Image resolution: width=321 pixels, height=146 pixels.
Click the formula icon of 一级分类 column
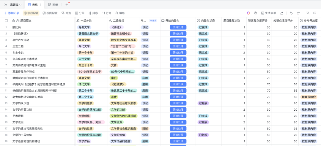point(78,21)
